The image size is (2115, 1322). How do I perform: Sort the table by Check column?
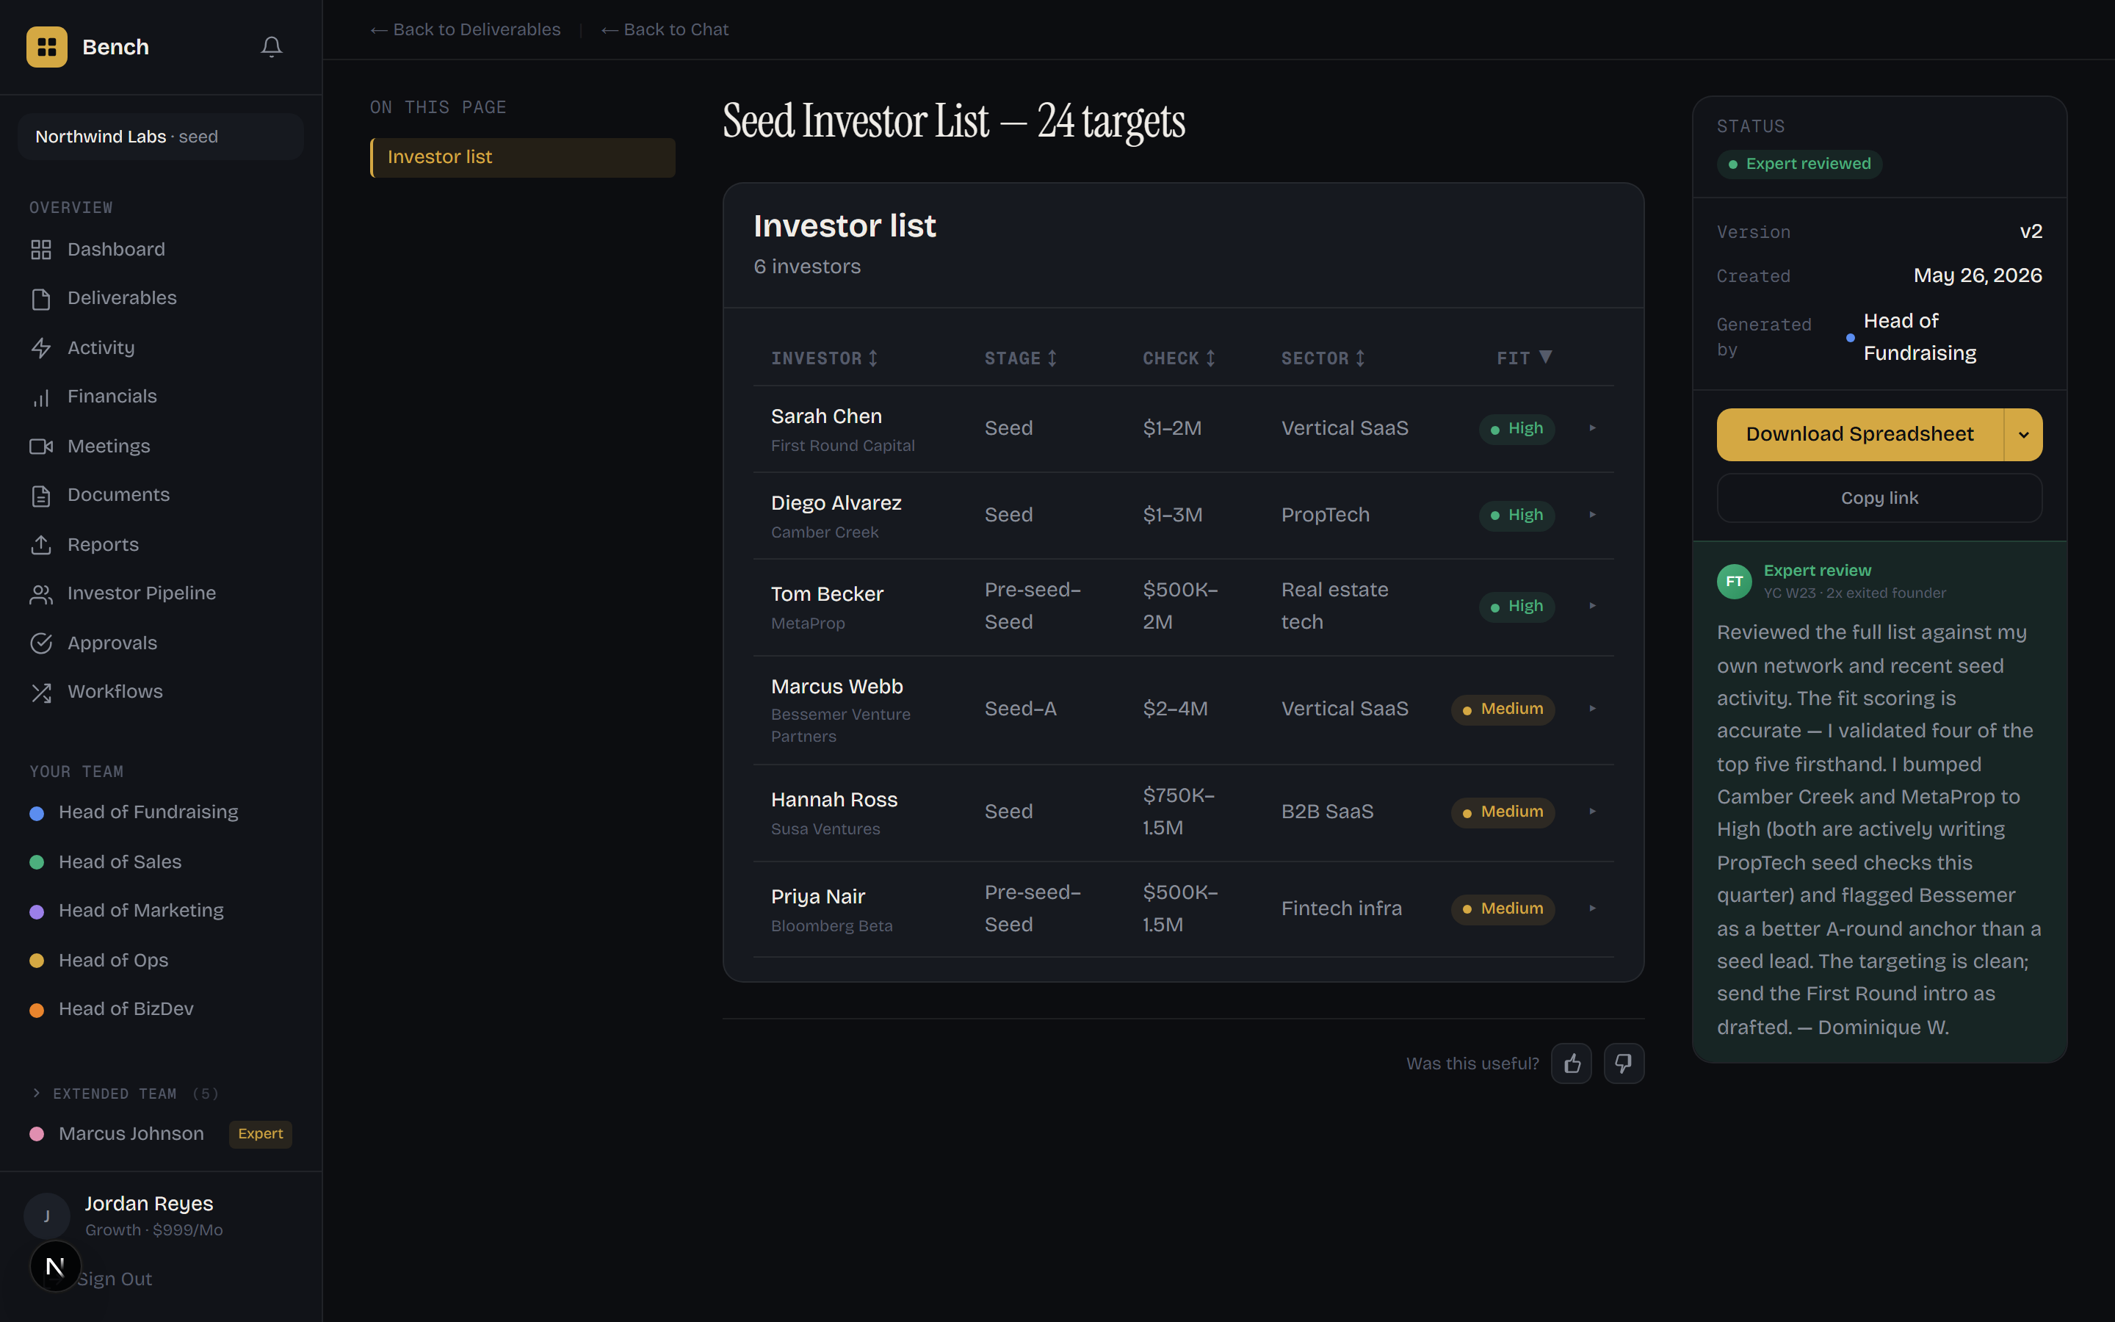coord(1179,358)
